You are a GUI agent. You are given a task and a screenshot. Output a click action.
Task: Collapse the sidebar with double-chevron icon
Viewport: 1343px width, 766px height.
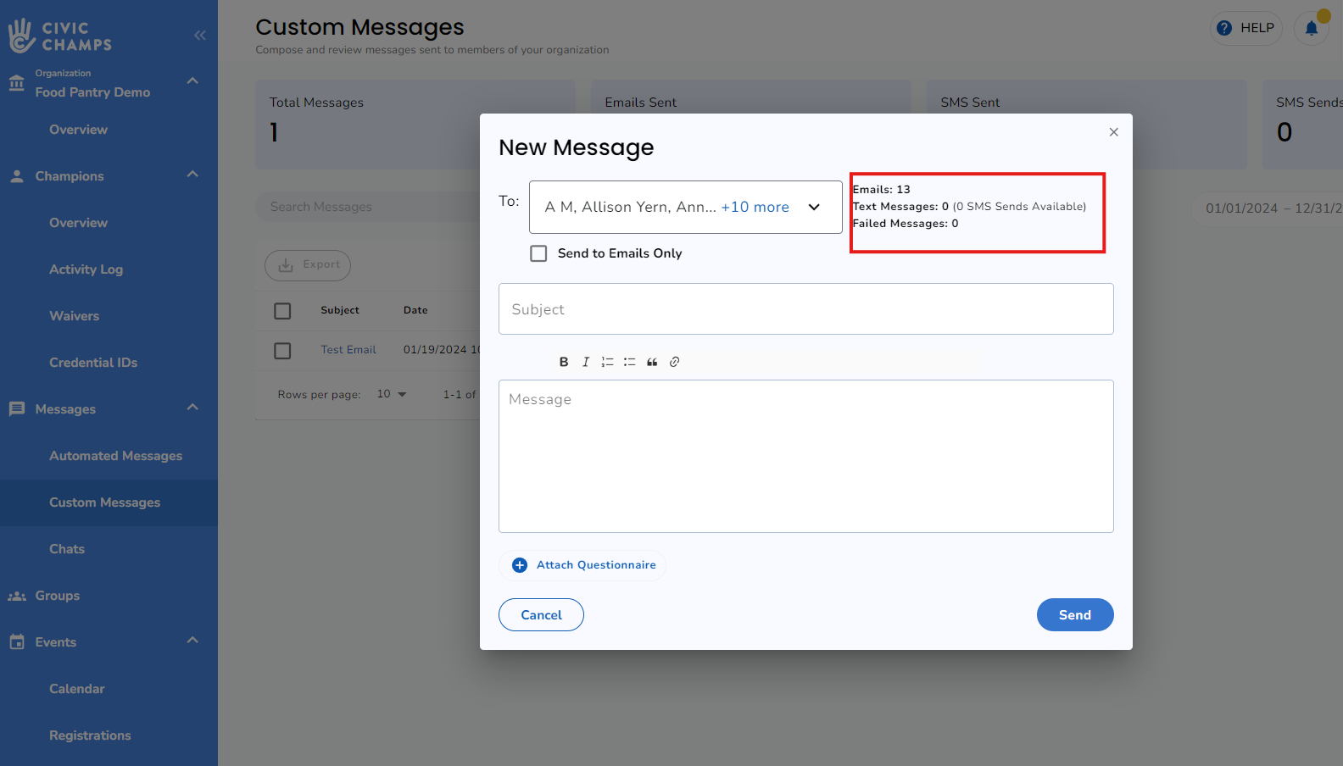click(200, 35)
